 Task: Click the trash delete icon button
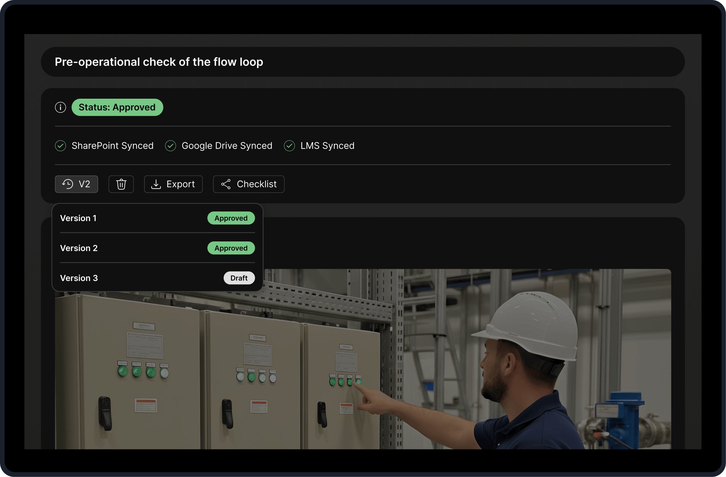(x=121, y=184)
